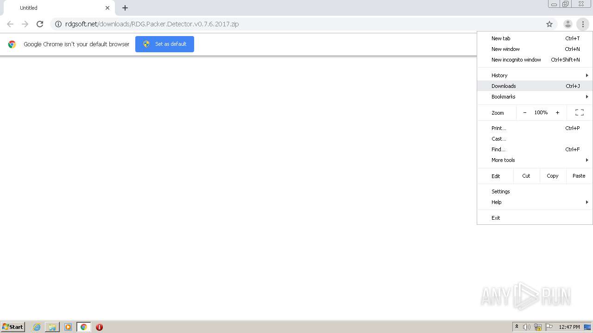Select Print from the menu
Viewport: 593px width, 333px height.
535,128
